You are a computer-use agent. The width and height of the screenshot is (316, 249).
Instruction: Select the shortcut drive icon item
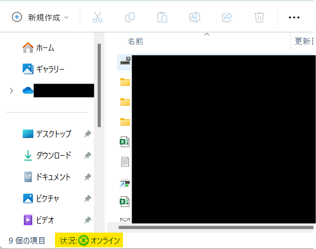tap(125, 183)
